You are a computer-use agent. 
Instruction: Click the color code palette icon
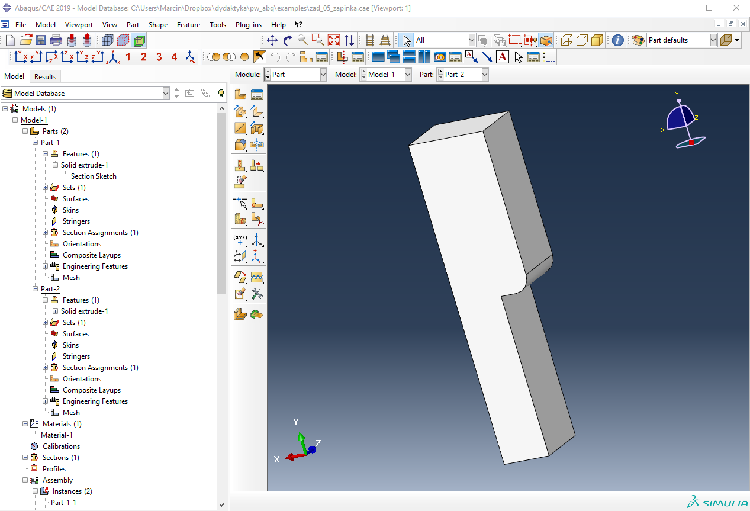tap(638, 40)
